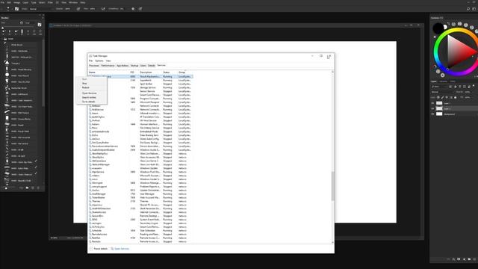
Task: Open the brush preset picker in options bar
Action: (10, 9)
